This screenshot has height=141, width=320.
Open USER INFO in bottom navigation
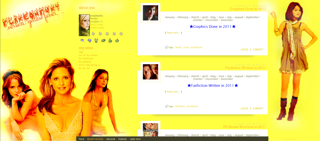coord(135,139)
